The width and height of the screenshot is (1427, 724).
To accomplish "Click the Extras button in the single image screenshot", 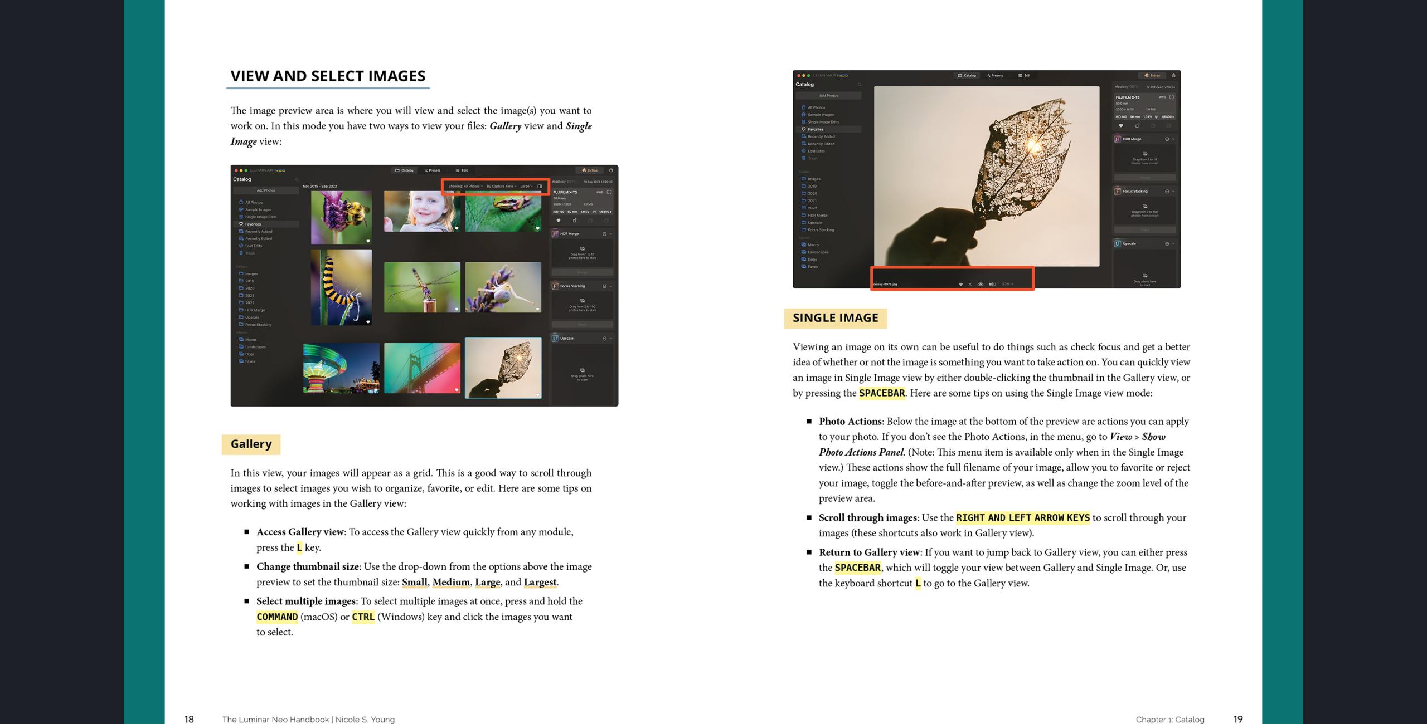I will coord(1152,75).
